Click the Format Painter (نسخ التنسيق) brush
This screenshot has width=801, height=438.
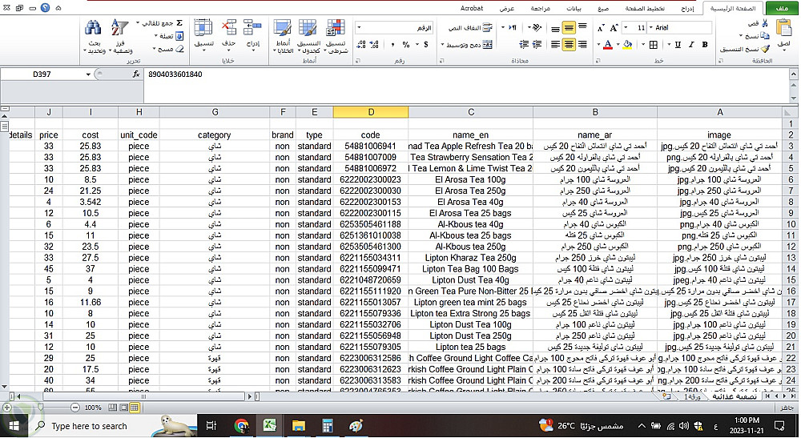[765, 49]
